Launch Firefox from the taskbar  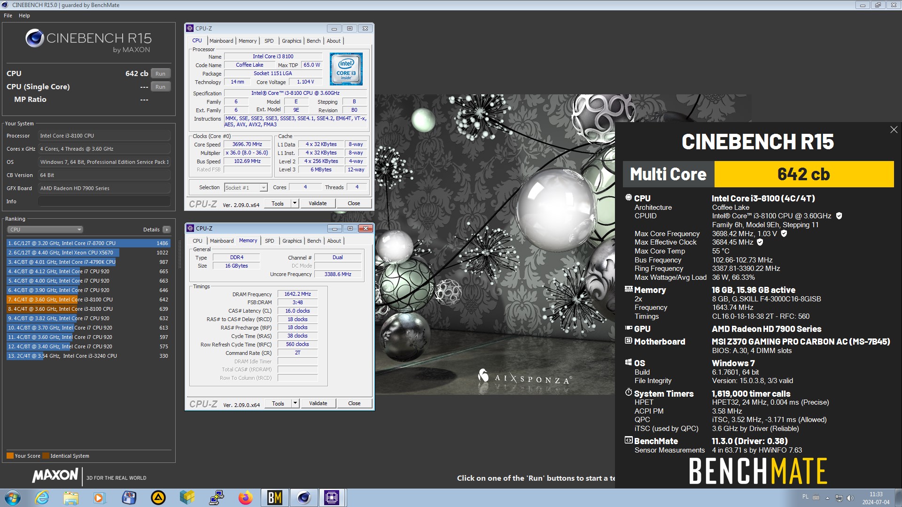tap(245, 498)
